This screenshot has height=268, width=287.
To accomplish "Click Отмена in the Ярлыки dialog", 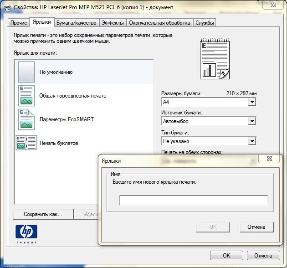I will click(x=256, y=227).
